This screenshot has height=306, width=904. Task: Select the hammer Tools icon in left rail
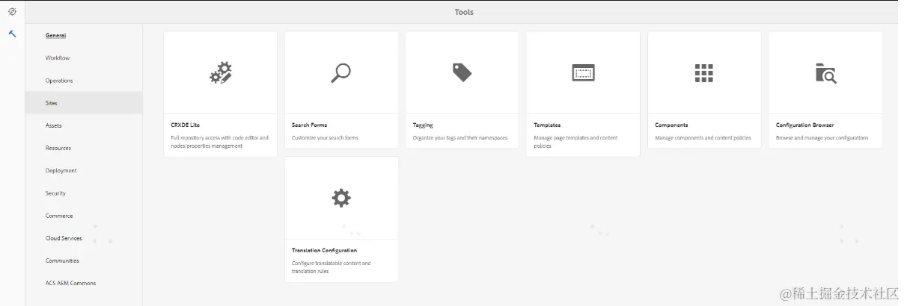click(x=13, y=34)
